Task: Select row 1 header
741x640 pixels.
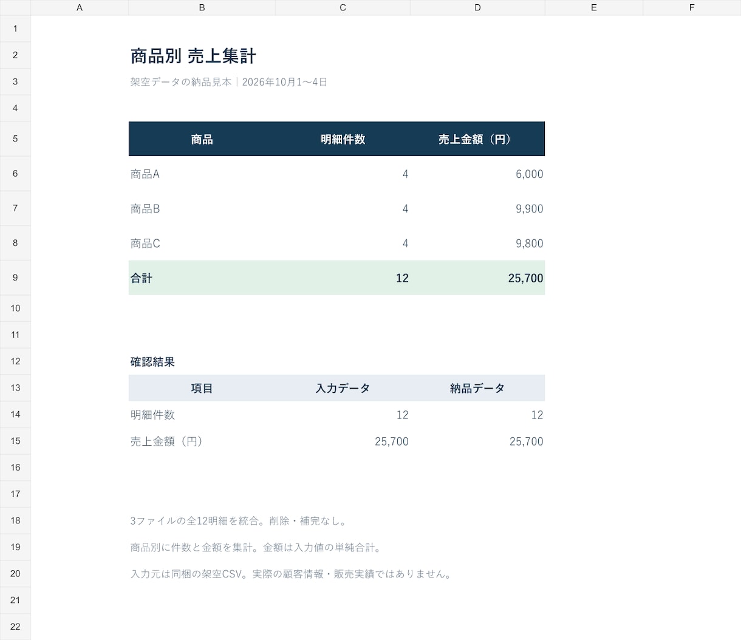Action: point(15,29)
